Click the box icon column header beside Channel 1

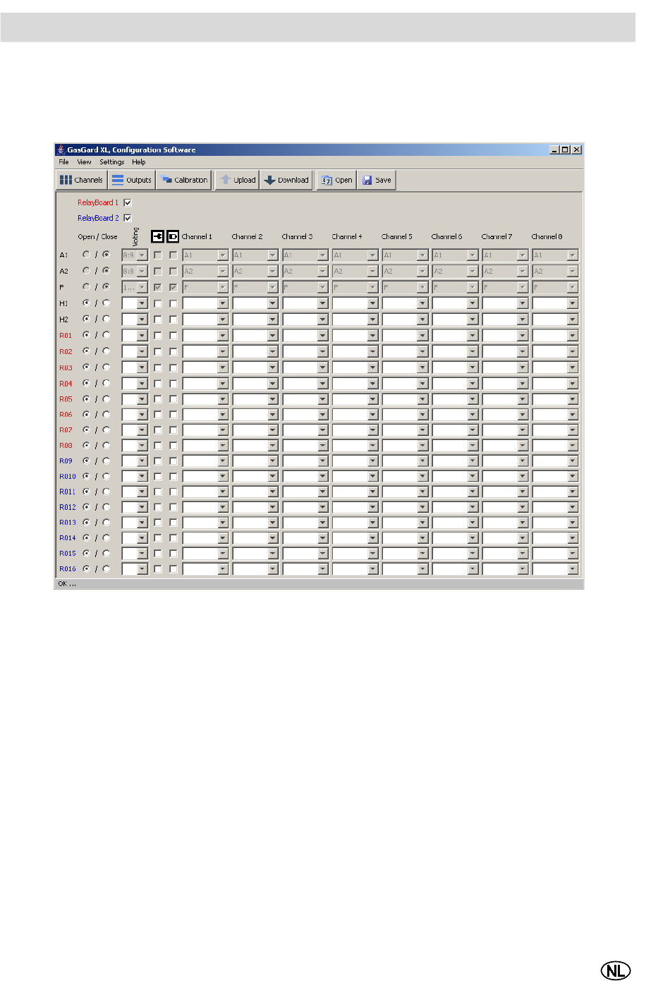173,236
